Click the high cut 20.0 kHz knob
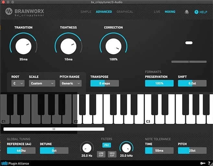213x166 pixels. 126,148
